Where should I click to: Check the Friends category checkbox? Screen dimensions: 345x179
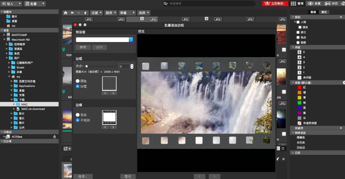click(300, 27)
